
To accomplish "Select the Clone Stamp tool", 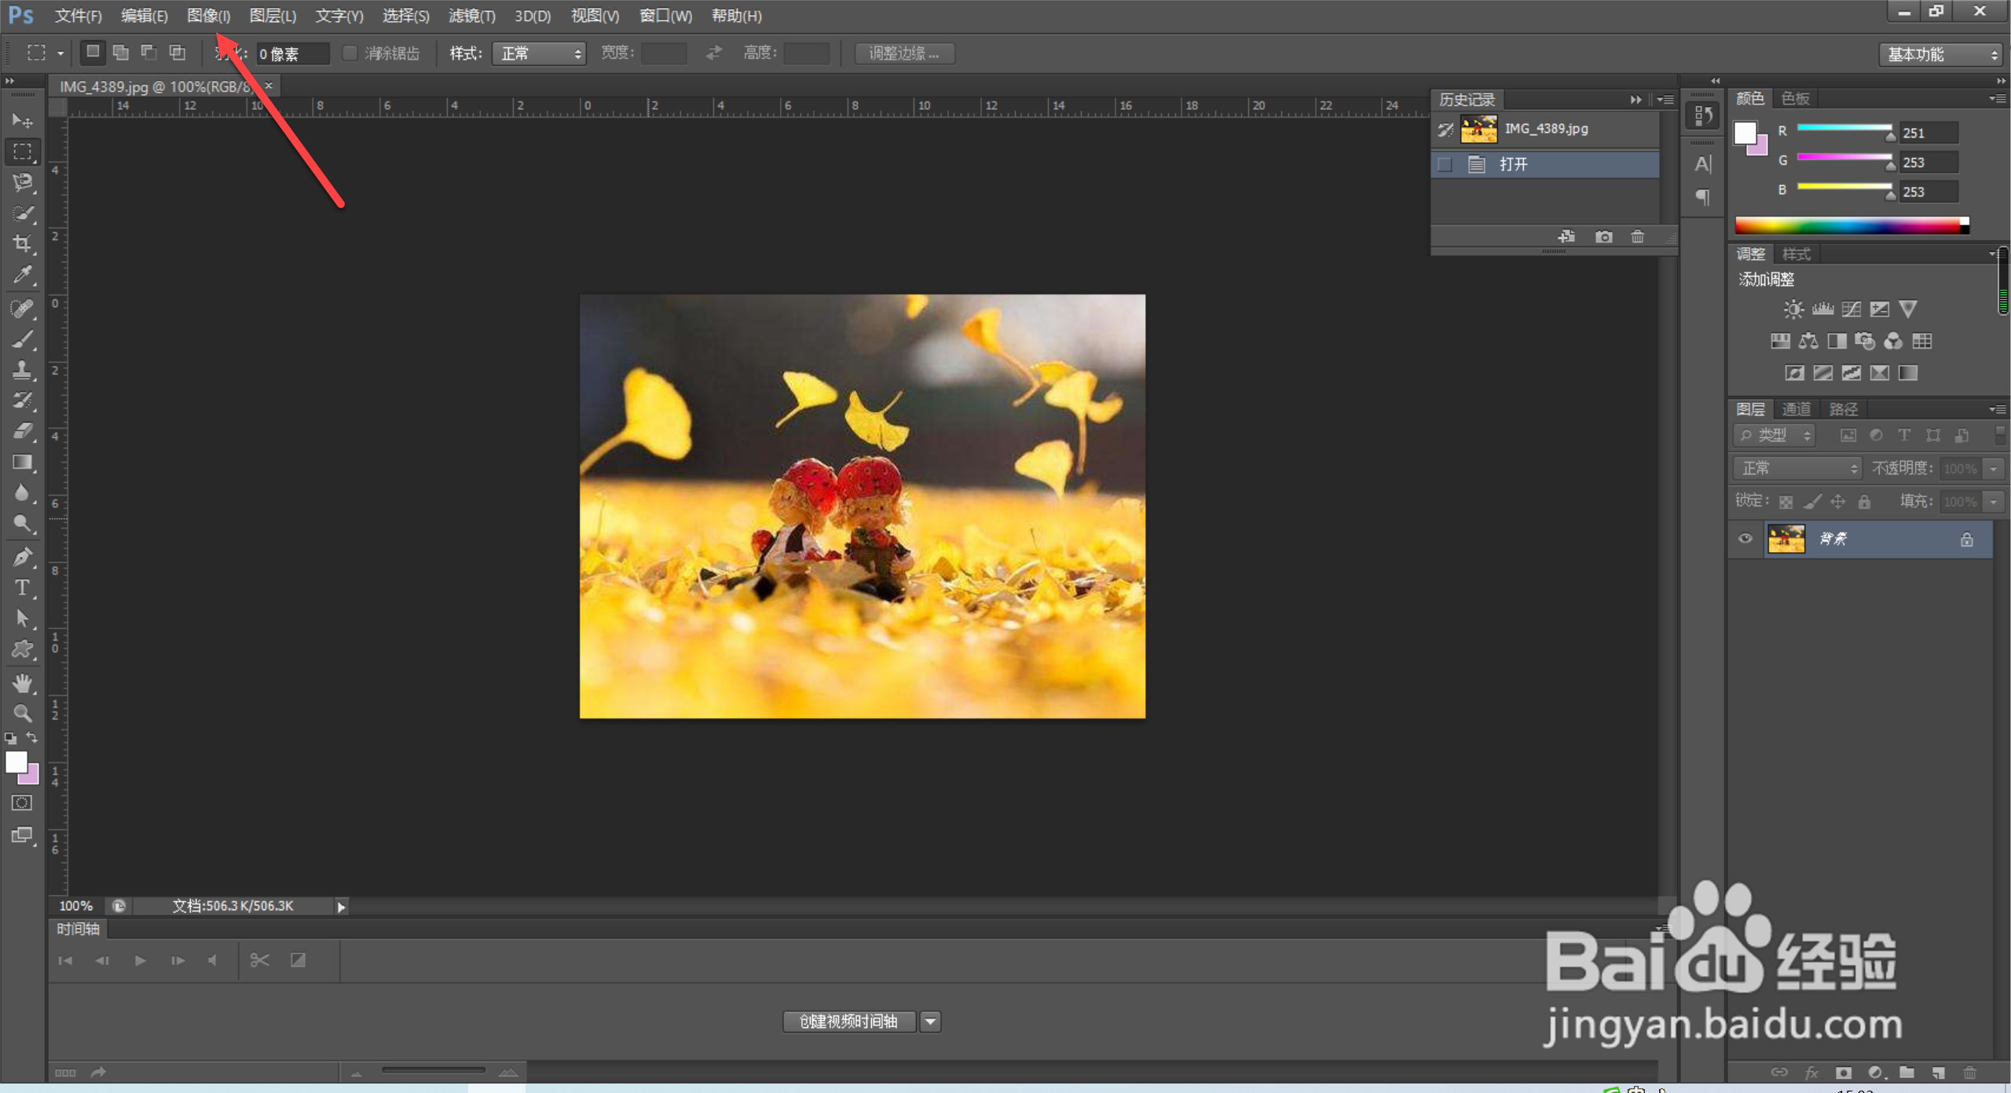I will [22, 370].
